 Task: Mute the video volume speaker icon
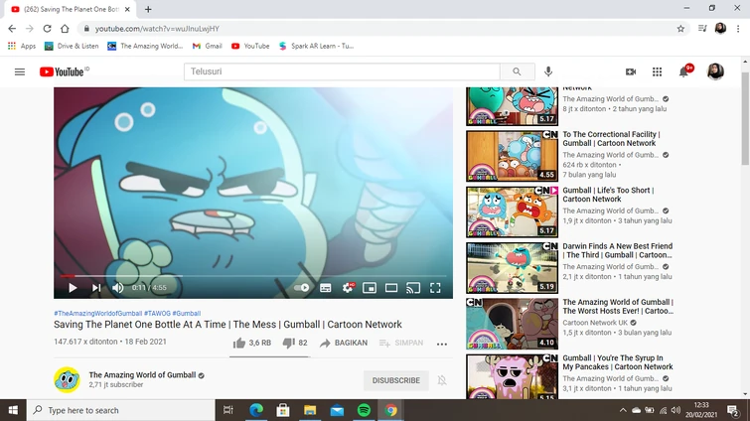tap(117, 288)
